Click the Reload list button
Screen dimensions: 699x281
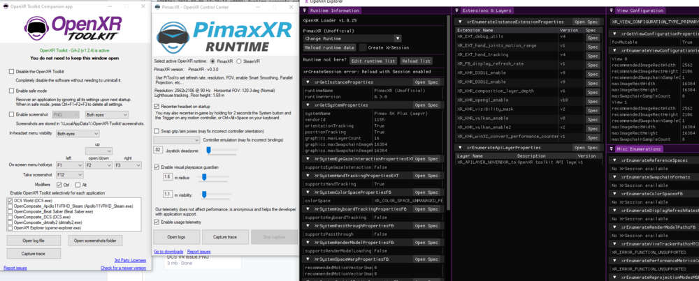click(x=416, y=61)
